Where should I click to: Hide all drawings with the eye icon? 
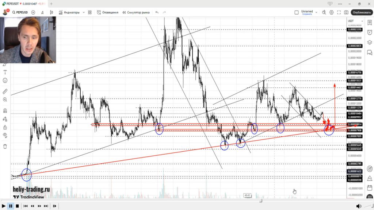[x=5, y=135]
